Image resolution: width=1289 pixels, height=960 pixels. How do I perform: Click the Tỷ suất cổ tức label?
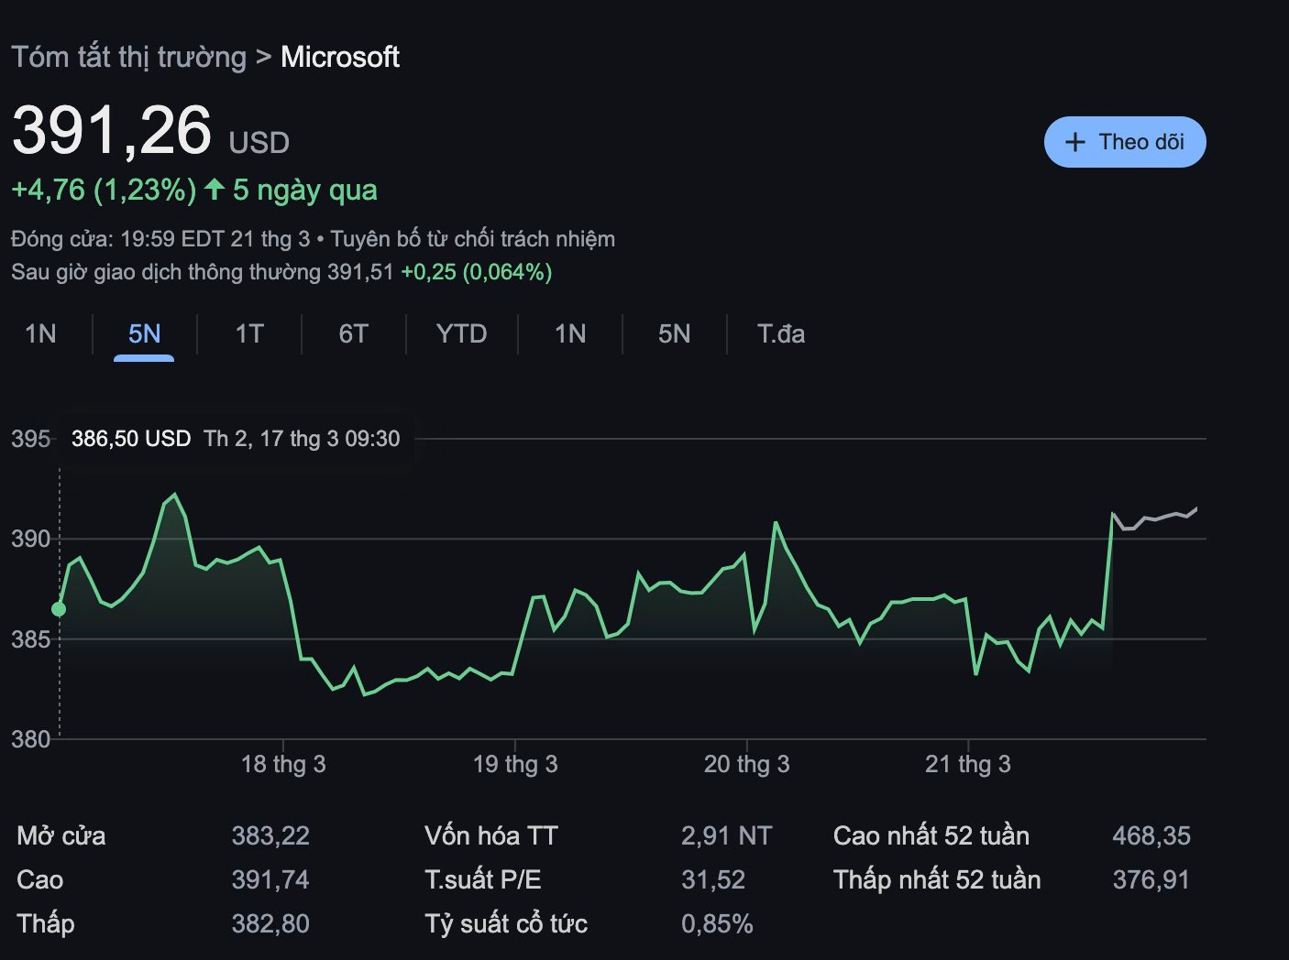click(506, 923)
